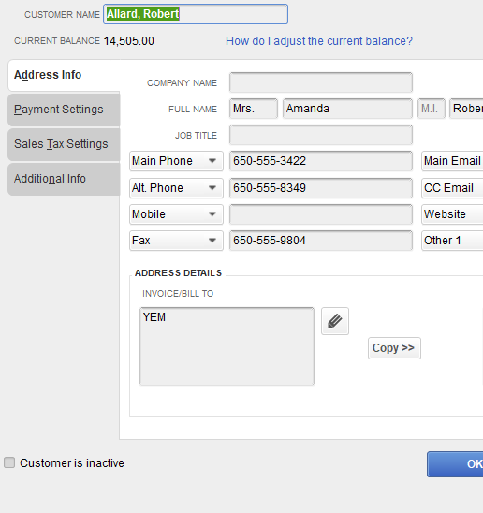Toggle the Customer is inactive checkbox
The image size is (483, 513).
tap(9, 462)
